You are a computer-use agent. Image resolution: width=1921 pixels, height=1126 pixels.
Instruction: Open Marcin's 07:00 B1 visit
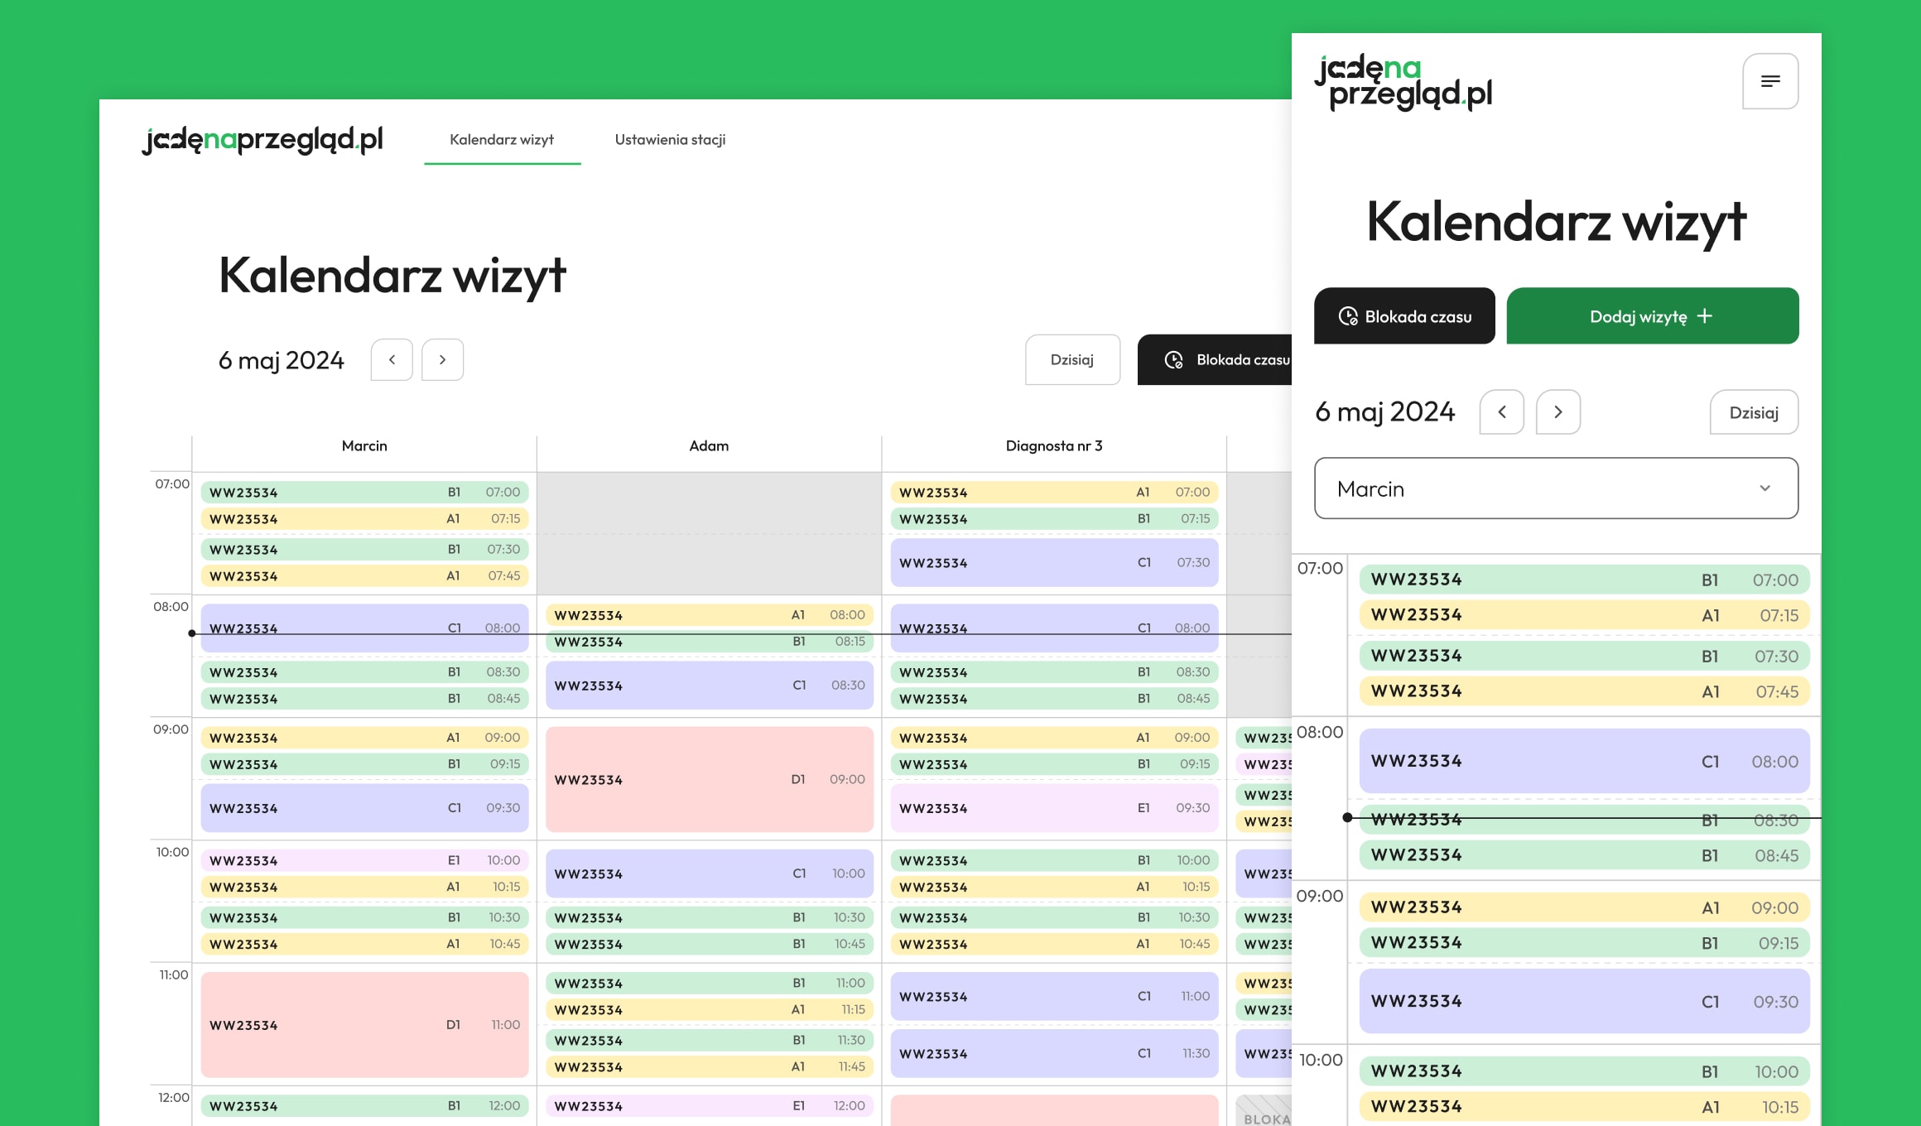364,492
